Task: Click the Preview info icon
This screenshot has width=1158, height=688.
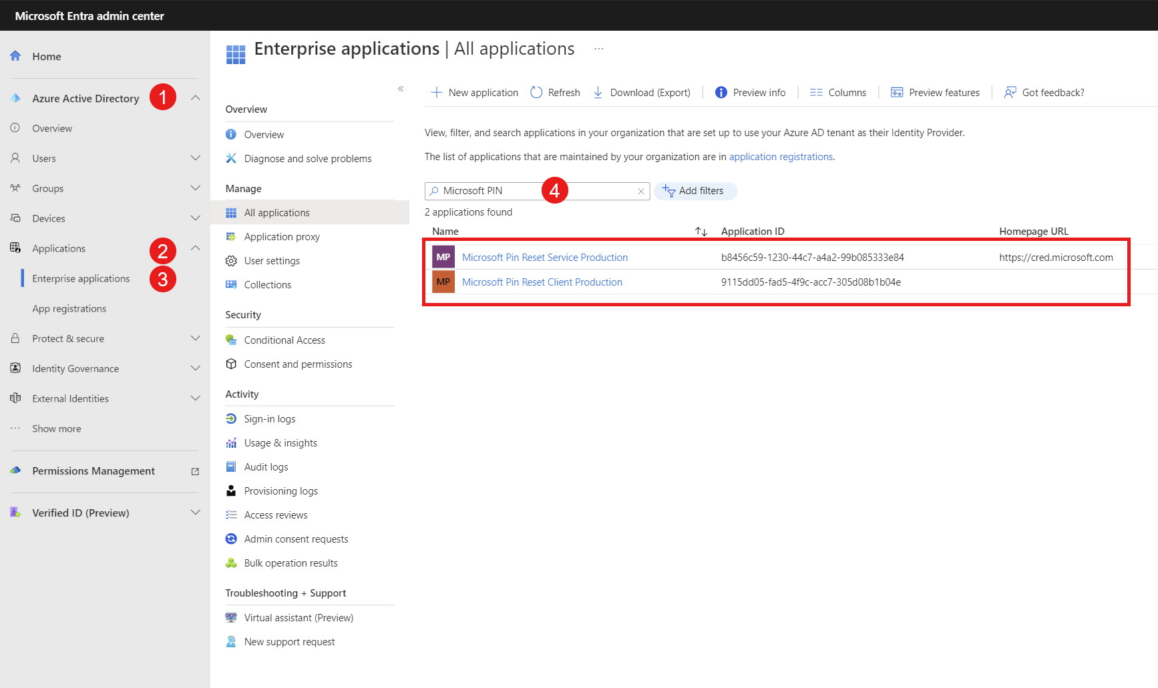Action: point(721,92)
